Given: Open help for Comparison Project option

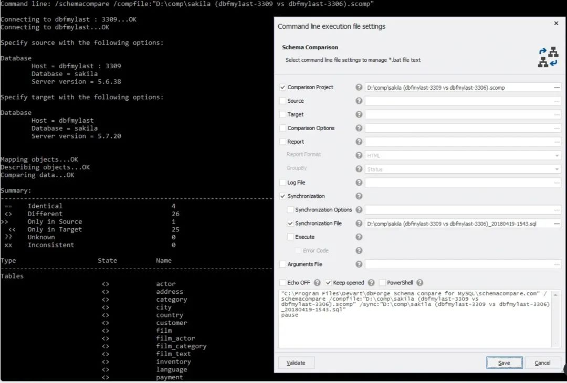Looking at the screenshot, I should coord(359,87).
